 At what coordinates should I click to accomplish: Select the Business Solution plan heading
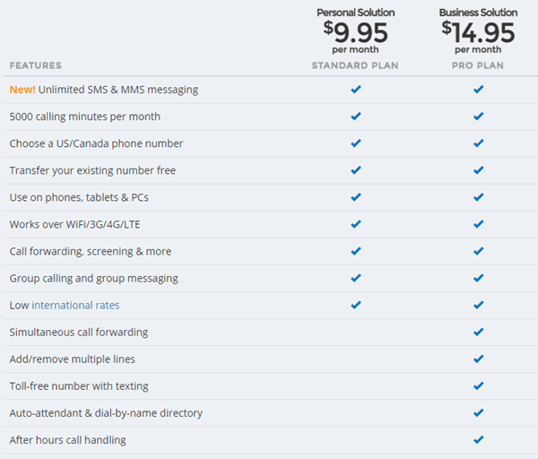[x=478, y=13]
